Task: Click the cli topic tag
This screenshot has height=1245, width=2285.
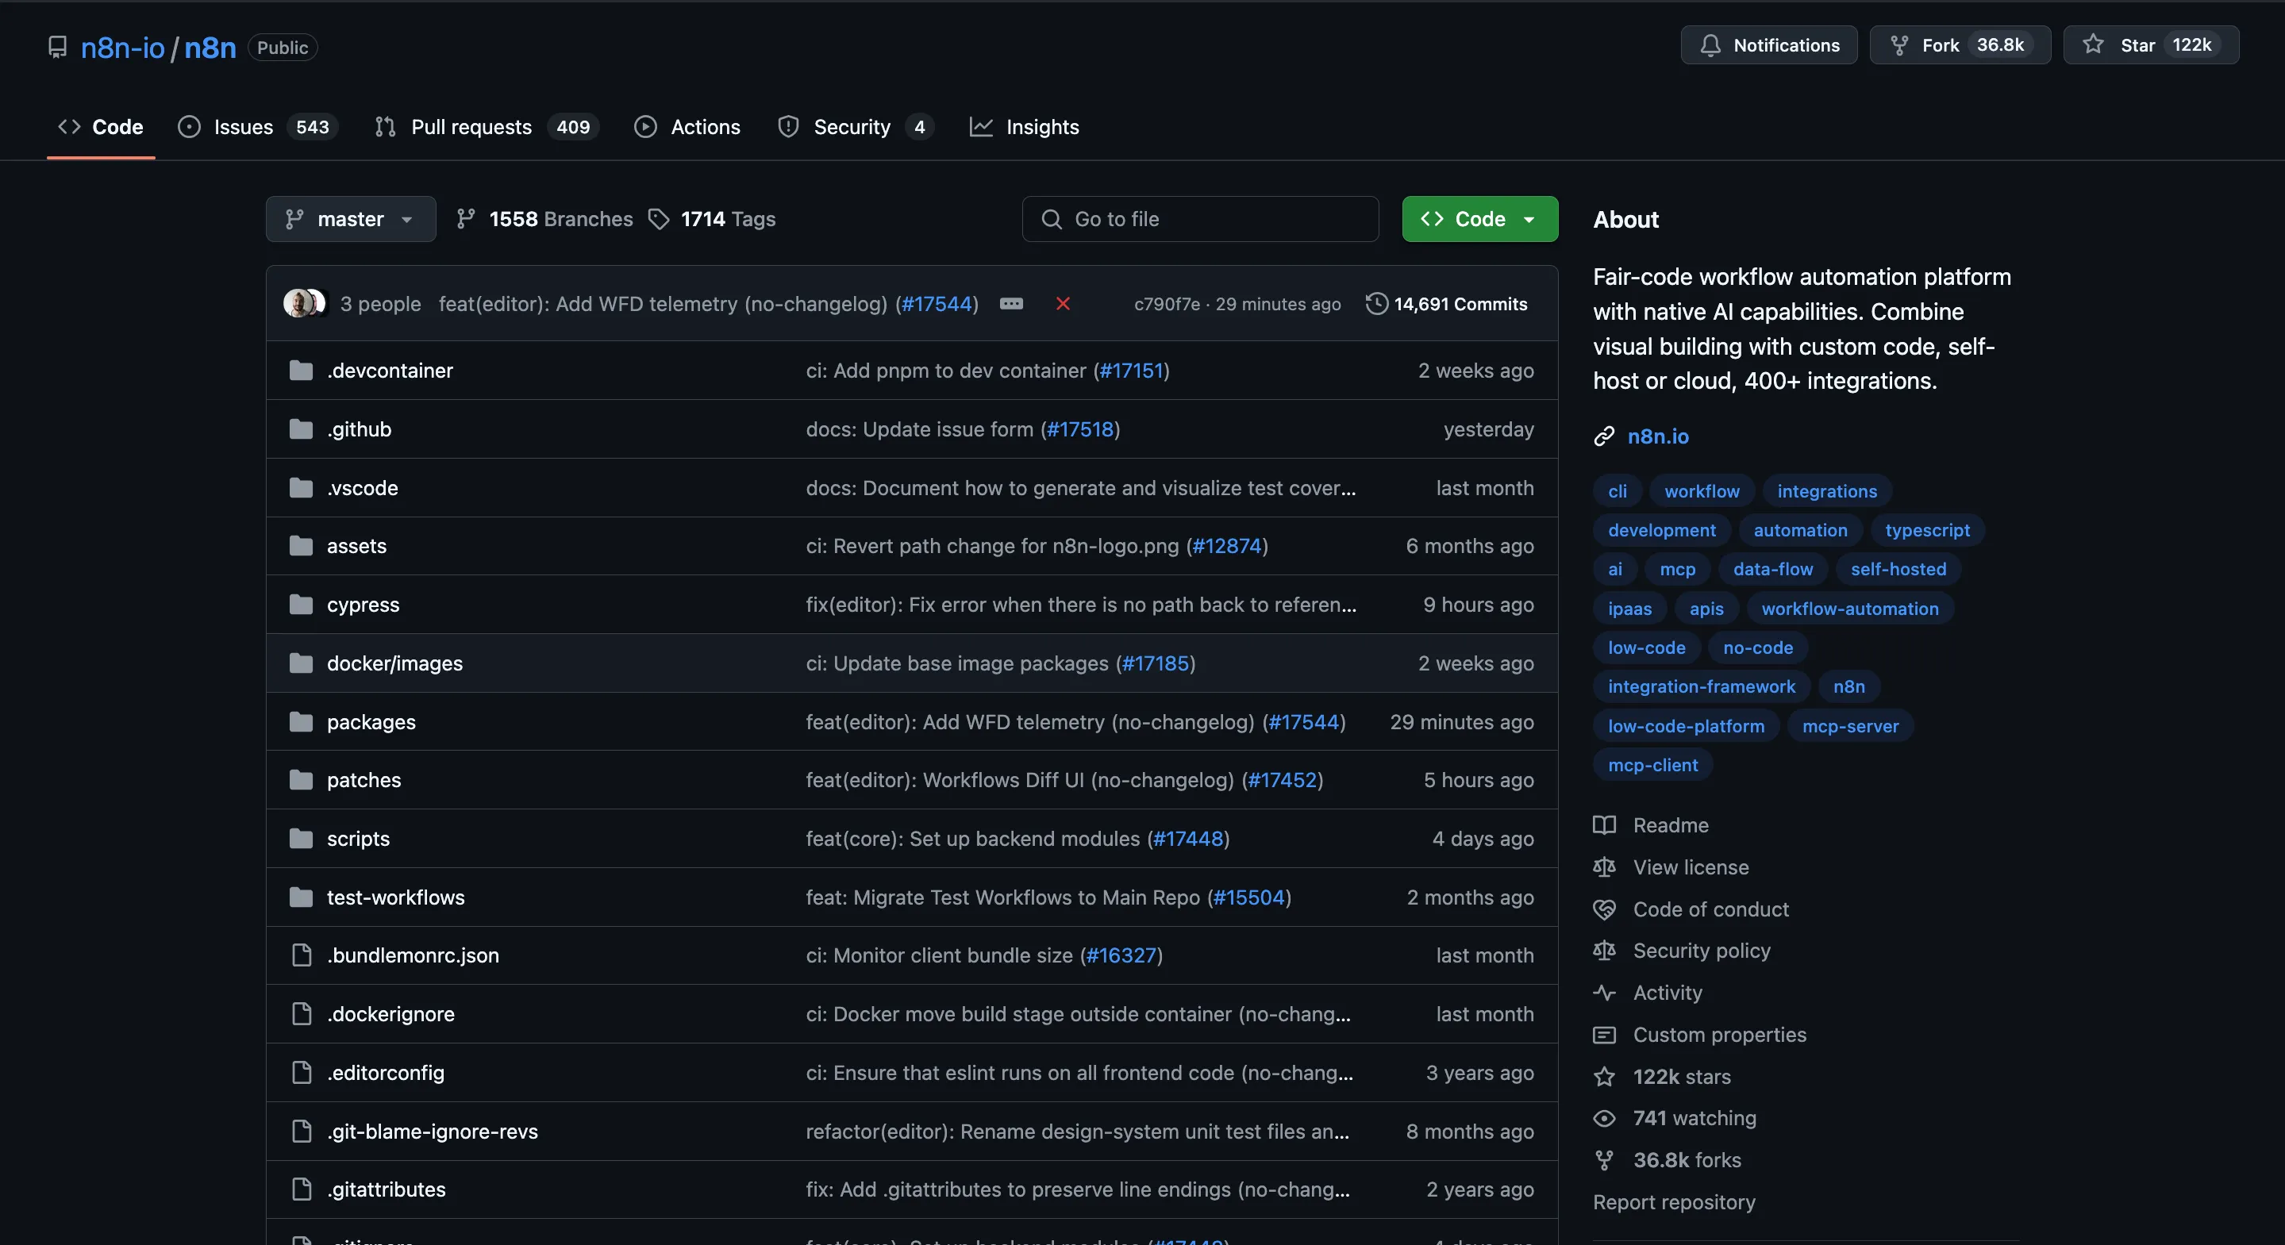Action: (x=1617, y=491)
